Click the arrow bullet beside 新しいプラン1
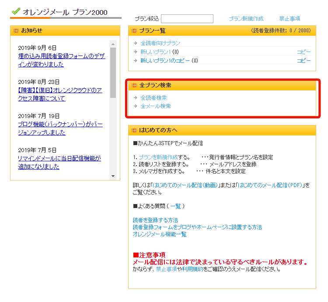This screenshot has width=328, height=302. pyautogui.click(x=135, y=52)
